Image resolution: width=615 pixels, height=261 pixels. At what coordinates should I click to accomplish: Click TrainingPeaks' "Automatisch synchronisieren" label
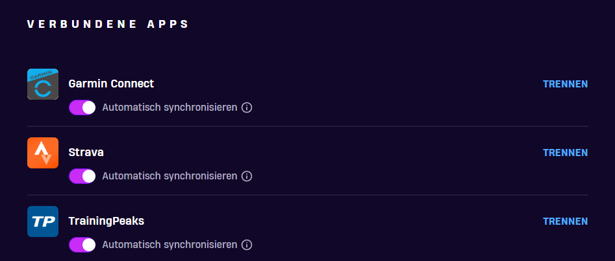(x=169, y=245)
